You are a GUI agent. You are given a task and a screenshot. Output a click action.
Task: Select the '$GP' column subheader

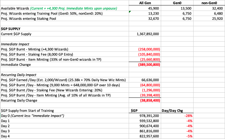[x=145, y=111]
